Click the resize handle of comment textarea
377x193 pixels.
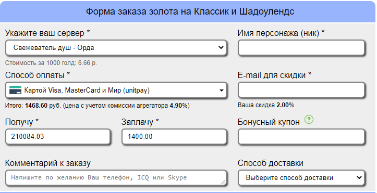pos(223,182)
